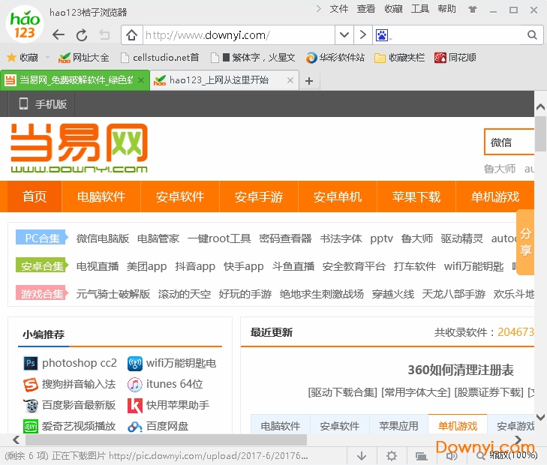The image size is (547, 465).
Task: Open the home page icon
Action: pos(131,34)
